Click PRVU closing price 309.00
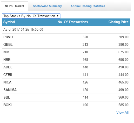This screenshot has height=123, width=134. (x=123, y=37)
